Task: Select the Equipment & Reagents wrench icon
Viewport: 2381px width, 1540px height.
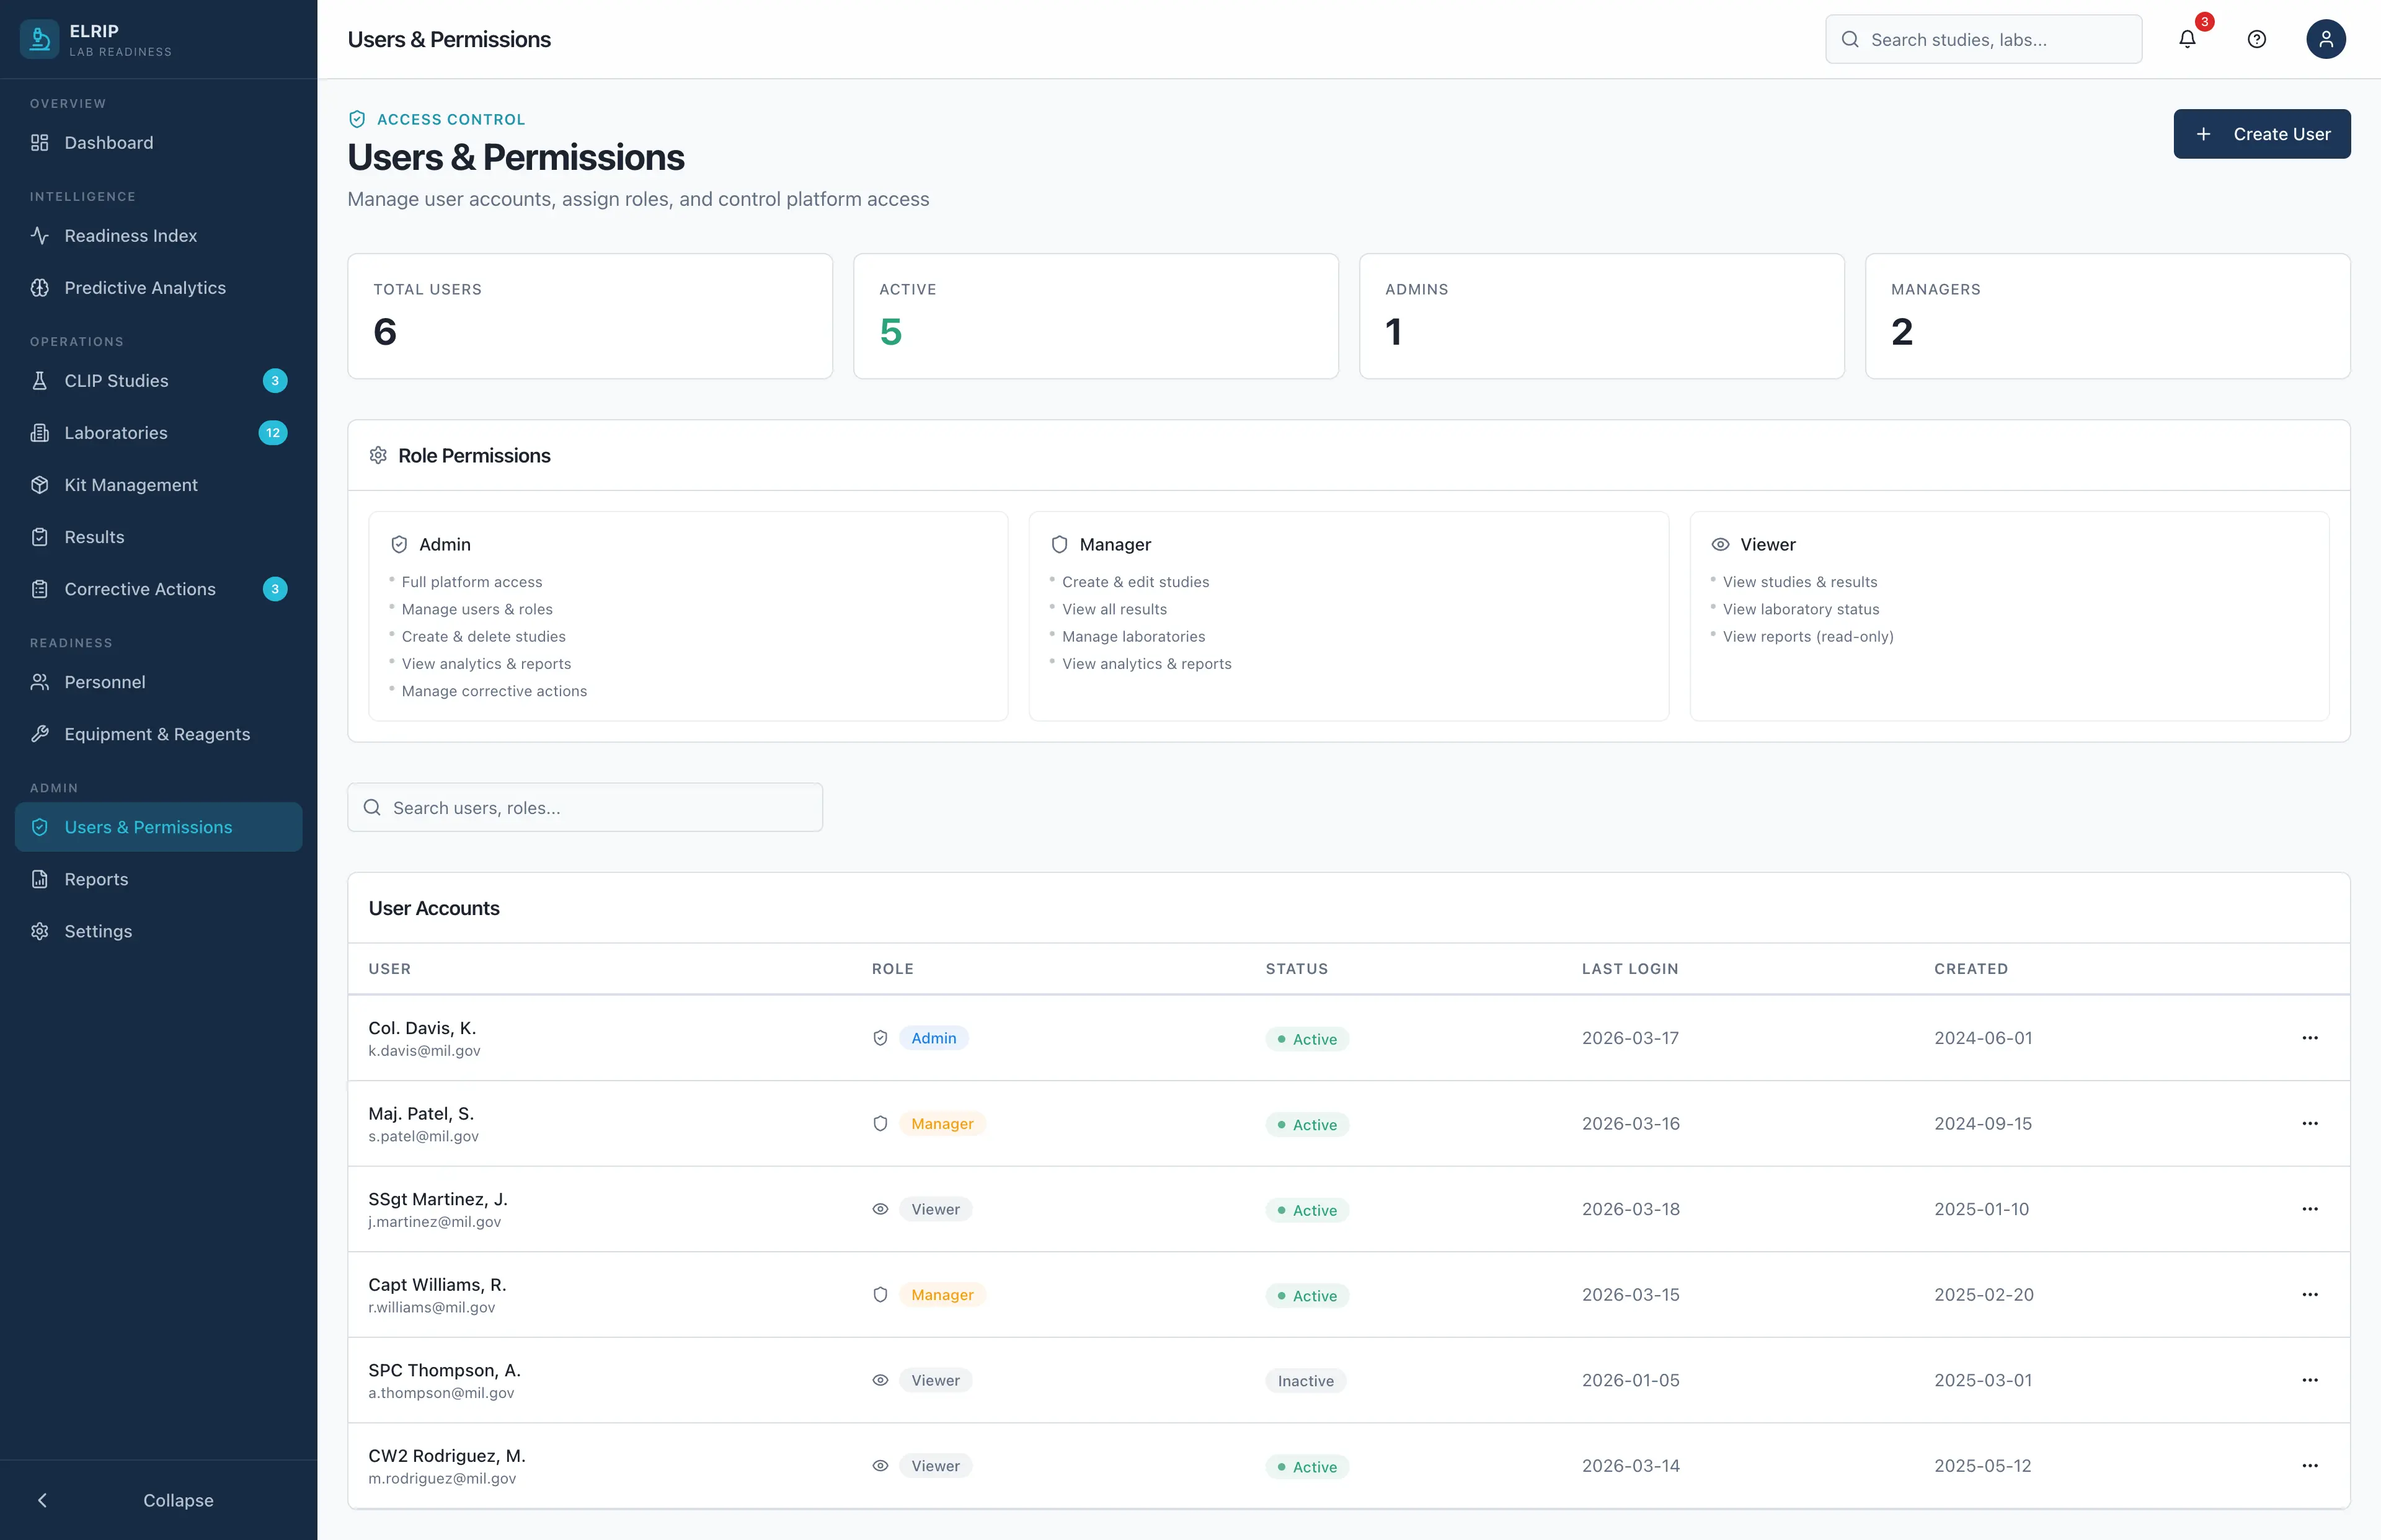Action: (40, 734)
